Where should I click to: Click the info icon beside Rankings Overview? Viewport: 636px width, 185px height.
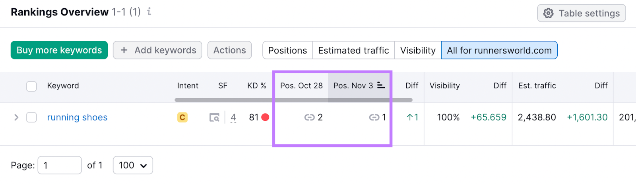(149, 12)
